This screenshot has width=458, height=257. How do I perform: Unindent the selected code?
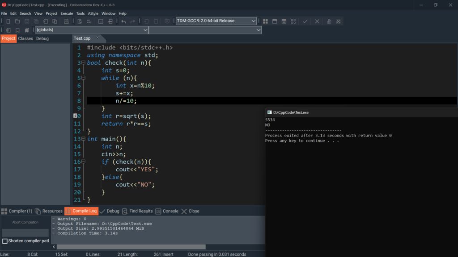(x=156, y=21)
